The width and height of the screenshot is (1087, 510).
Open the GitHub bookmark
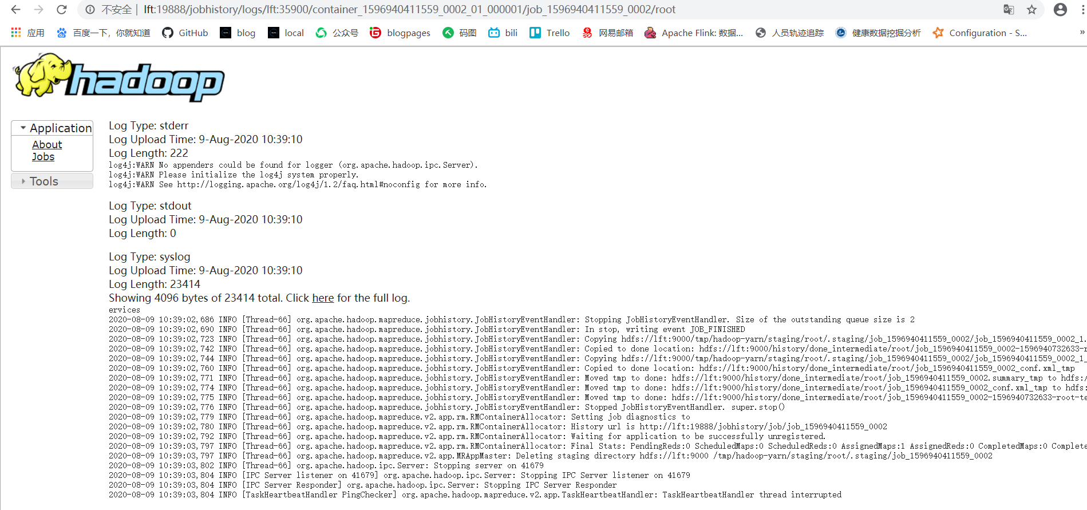185,33
